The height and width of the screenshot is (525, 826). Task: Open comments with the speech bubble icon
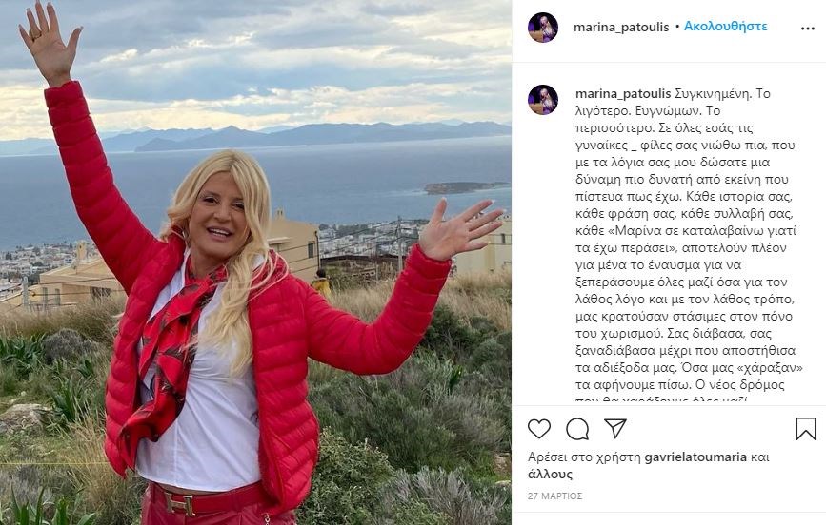[x=577, y=429]
